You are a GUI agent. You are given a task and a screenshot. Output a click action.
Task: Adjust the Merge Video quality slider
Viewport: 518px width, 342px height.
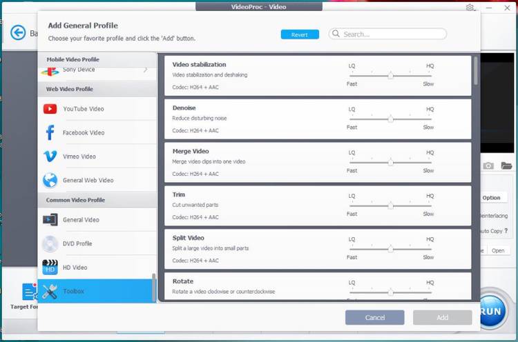coord(390,162)
